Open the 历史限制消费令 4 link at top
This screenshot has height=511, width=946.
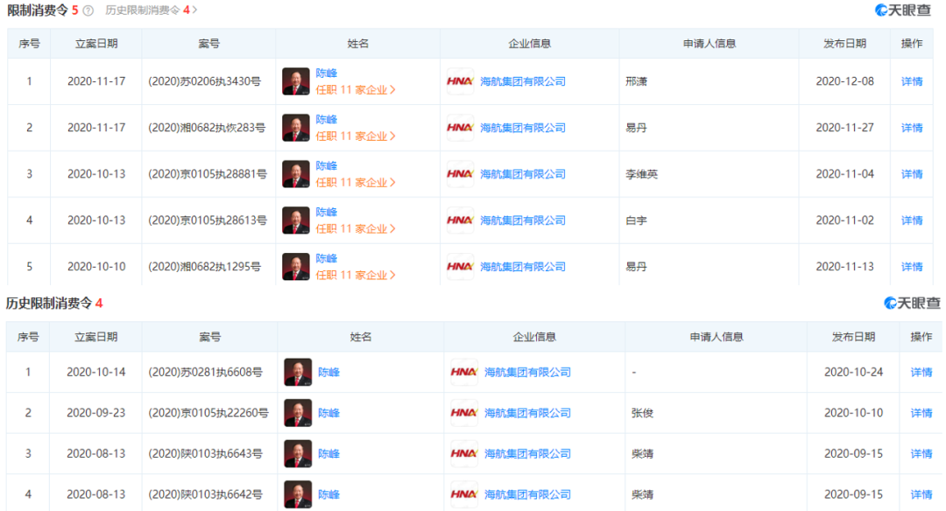(151, 10)
